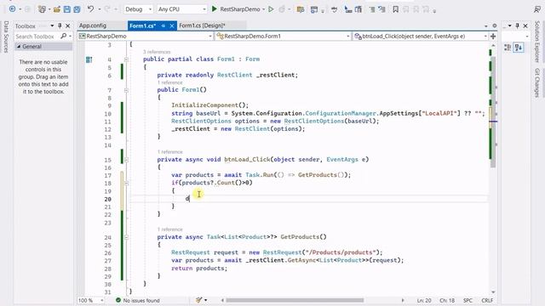Viewport: 545px width, 306px height.
Task: Click the uncomment selected lines icon
Action: 381,9
